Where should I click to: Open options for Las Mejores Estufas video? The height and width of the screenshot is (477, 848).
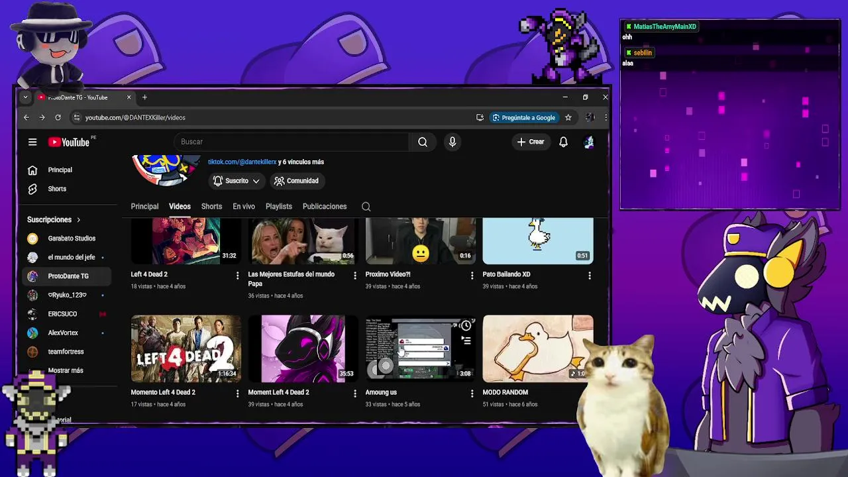[x=354, y=276]
